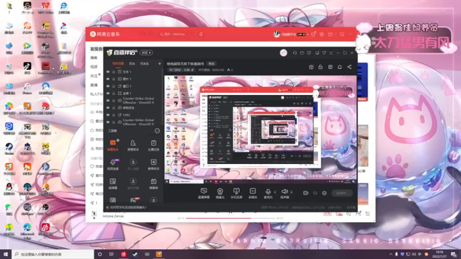Open Steam from the taskbar
Image resolution: width=461 pixels, height=259 pixels.
pyautogui.click(x=135, y=254)
